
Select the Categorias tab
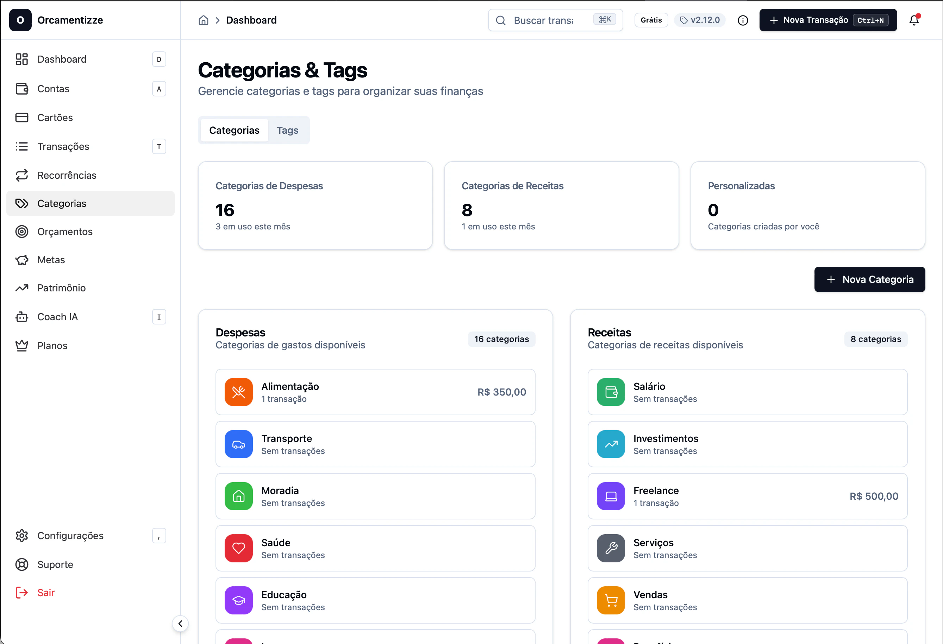coord(234,130)
